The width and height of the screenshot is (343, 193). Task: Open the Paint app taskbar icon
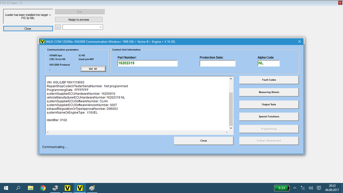click(x=92, y=188)
